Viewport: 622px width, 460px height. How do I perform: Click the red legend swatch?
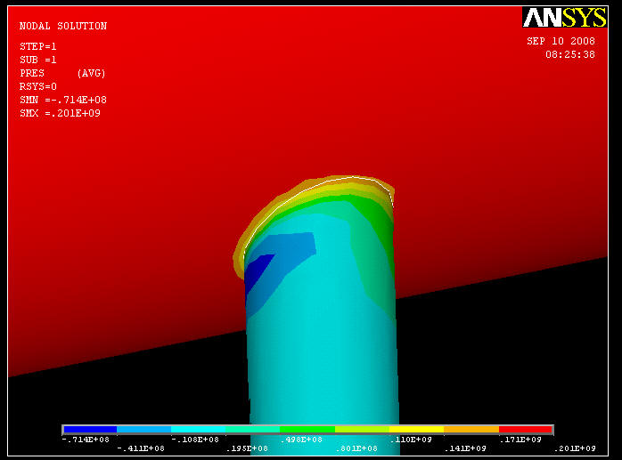tap(525, 430)
